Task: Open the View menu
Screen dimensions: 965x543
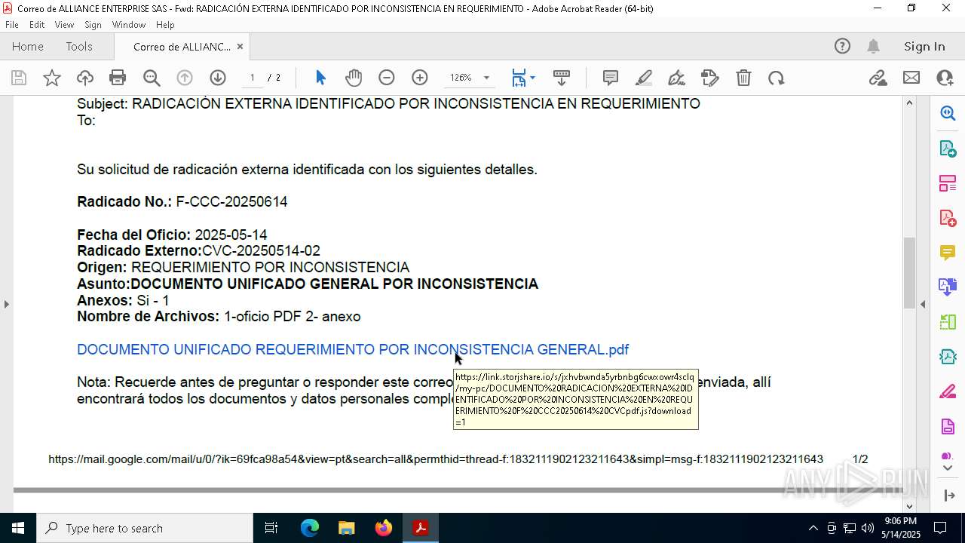Action: tap(64, 25)
